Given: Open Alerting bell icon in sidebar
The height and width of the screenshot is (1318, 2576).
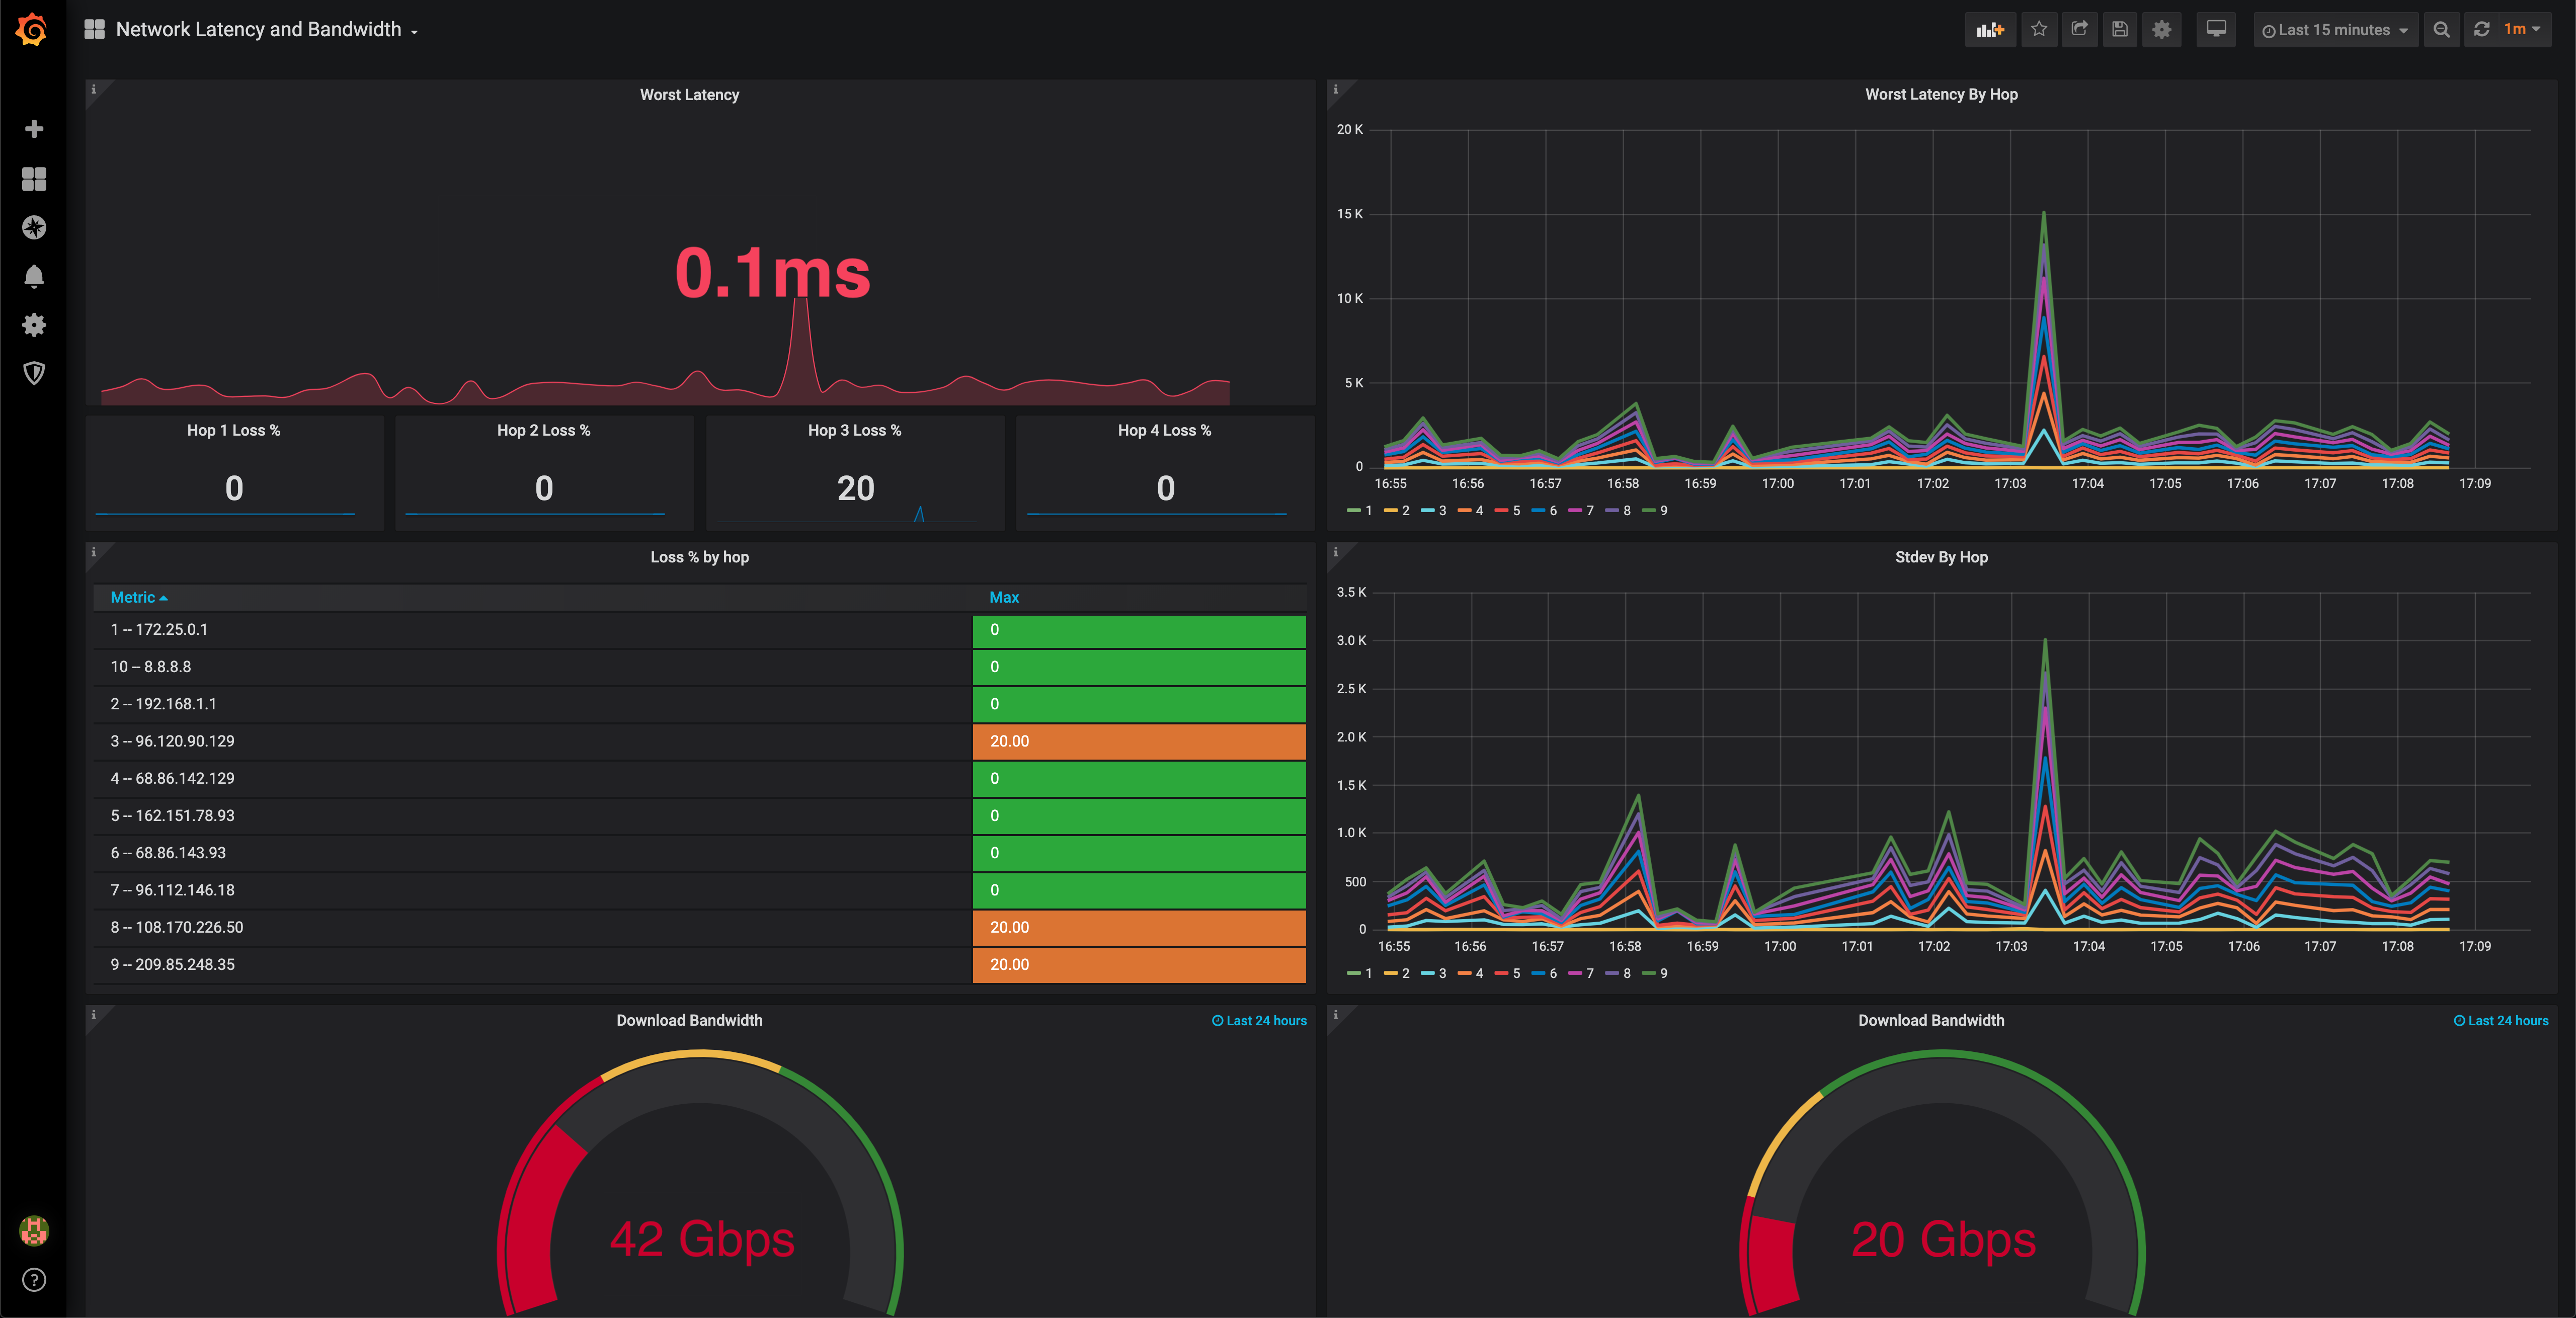Looking at the screenshot, I should click(x=34, y=276).
